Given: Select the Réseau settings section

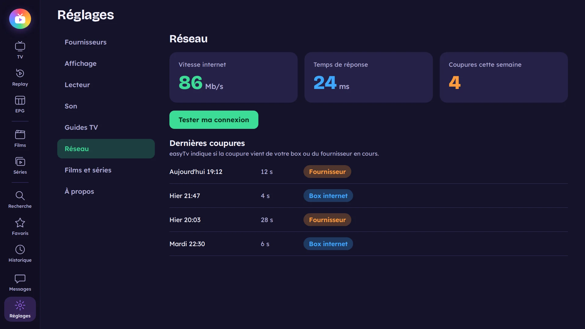Looking at the screenshot, I should tap(106, 149).
